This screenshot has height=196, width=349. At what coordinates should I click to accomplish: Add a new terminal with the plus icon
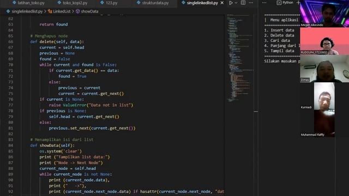[298, 3]
